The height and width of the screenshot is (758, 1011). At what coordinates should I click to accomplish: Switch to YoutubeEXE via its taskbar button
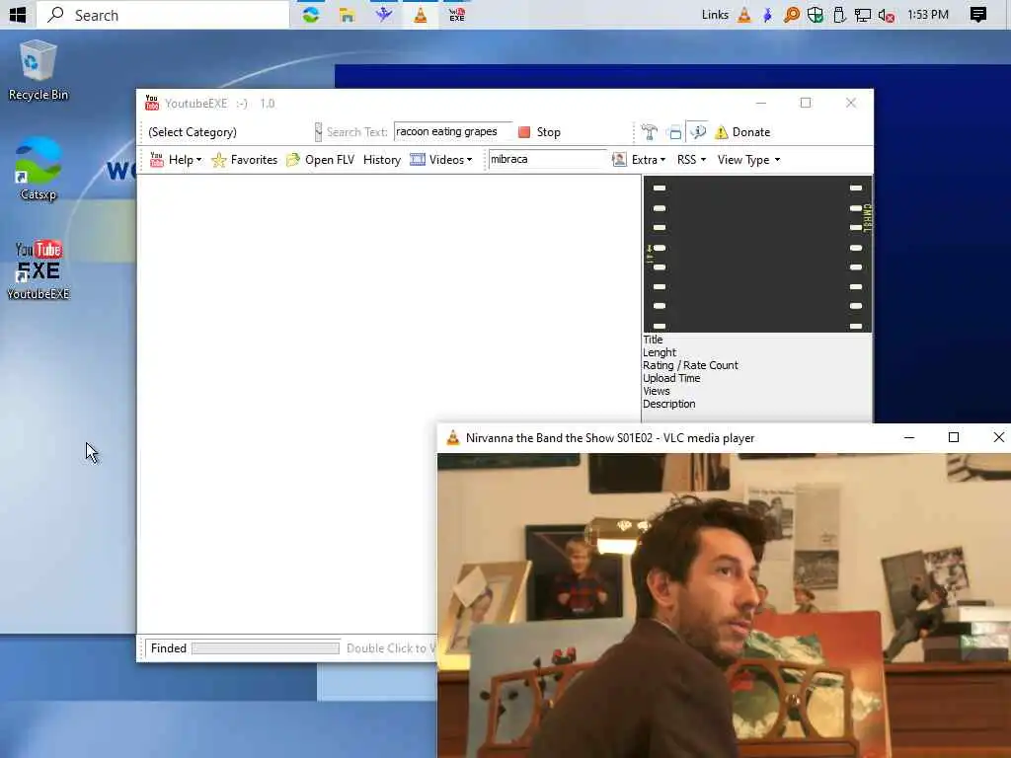pyautogui.click(x=456, y=14)
